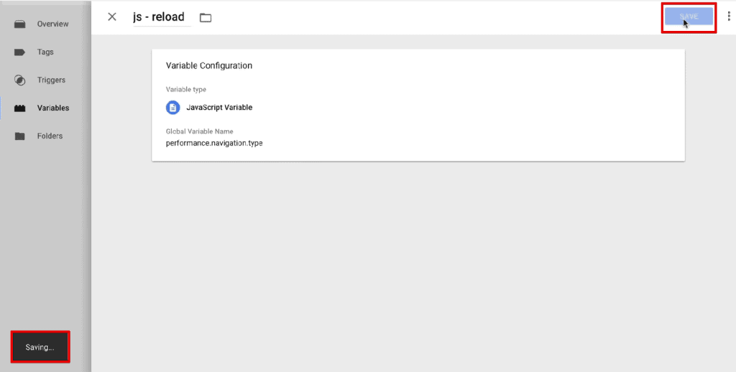Viewport: 736px width, 372px height.
Task: Click the performance.navigation.type value
Action: click(x=214, y=143)
